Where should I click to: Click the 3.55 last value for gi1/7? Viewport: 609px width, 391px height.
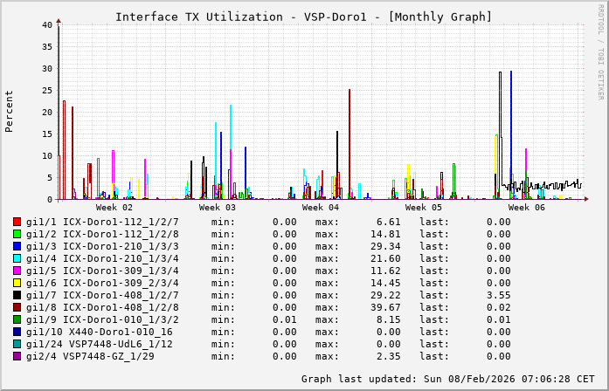click(x=498, y=295)
